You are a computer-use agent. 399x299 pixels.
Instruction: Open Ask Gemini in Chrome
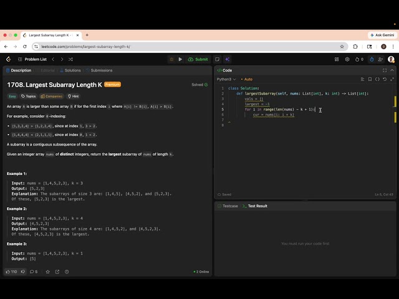tap(382, 35)
